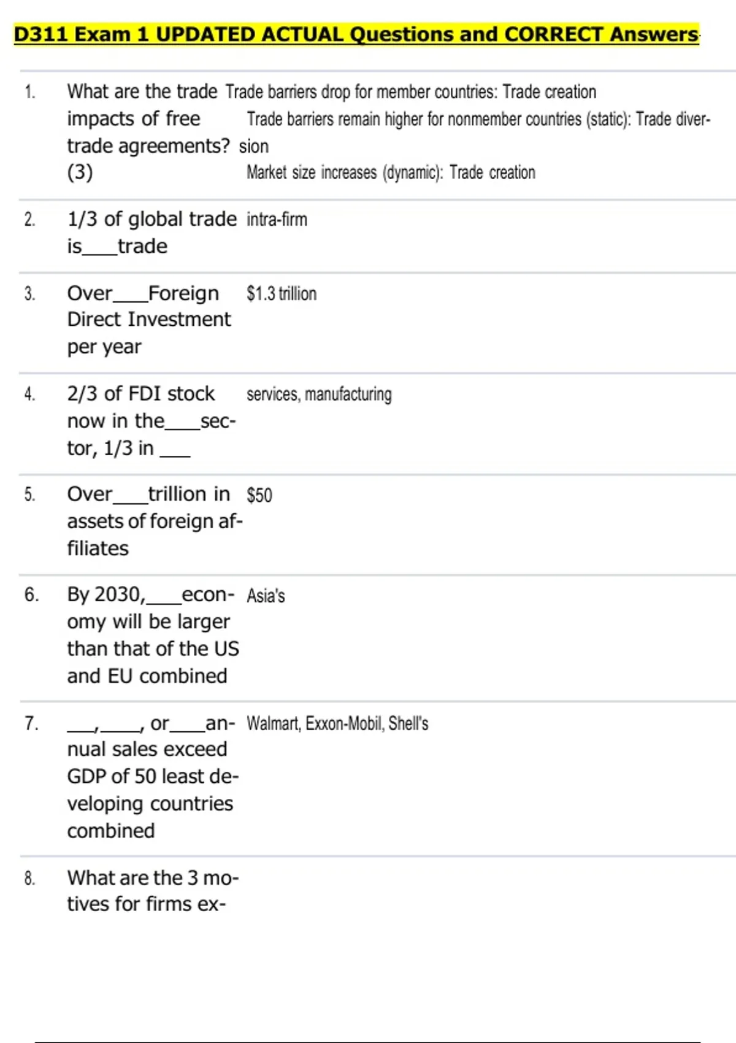The width and height of the screenshot is (736, 1043).
Task: Select the '2/3 of FDI stock' question
Action: click(x=151, y=421)
